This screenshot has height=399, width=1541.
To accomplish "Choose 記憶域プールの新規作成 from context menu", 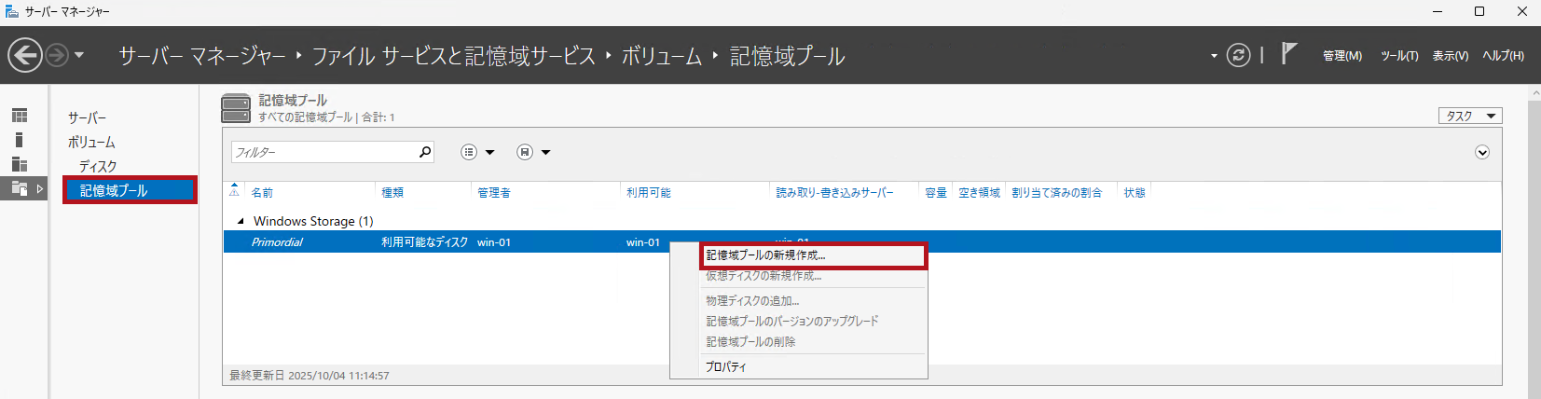I will [x=765, y=255].
